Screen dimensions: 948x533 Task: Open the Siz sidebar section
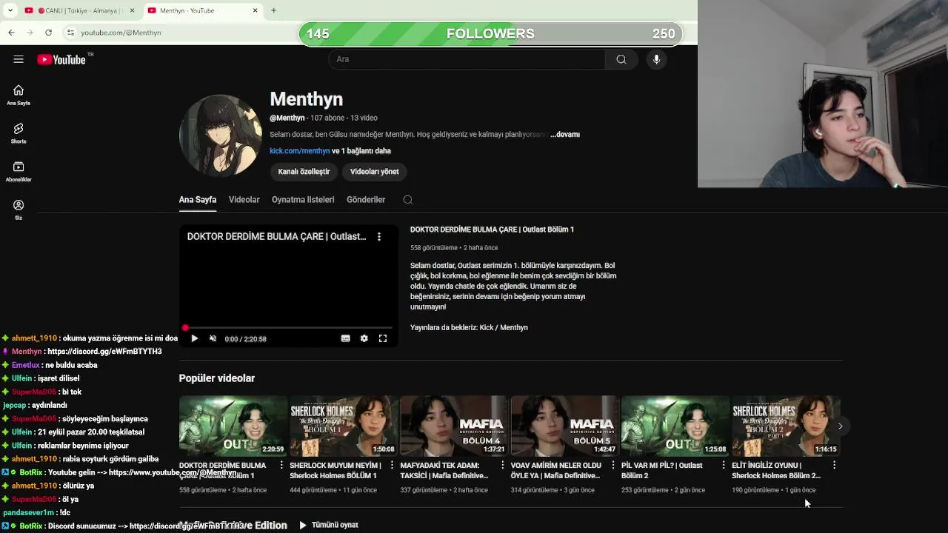coord(19,209)
